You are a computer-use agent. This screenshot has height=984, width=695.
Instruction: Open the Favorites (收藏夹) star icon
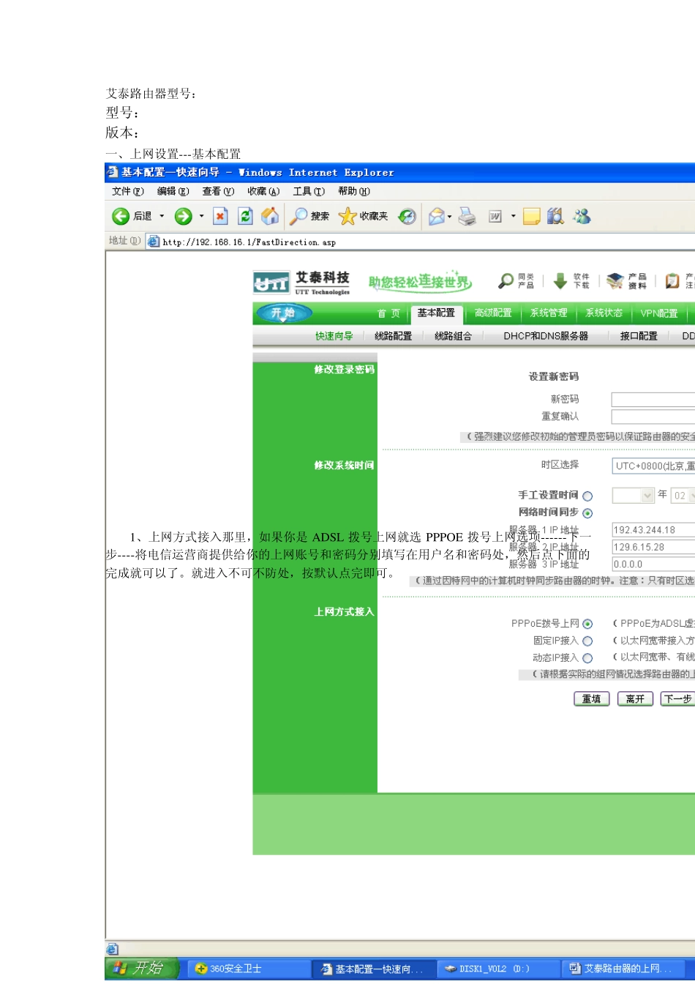pos(347,216)
